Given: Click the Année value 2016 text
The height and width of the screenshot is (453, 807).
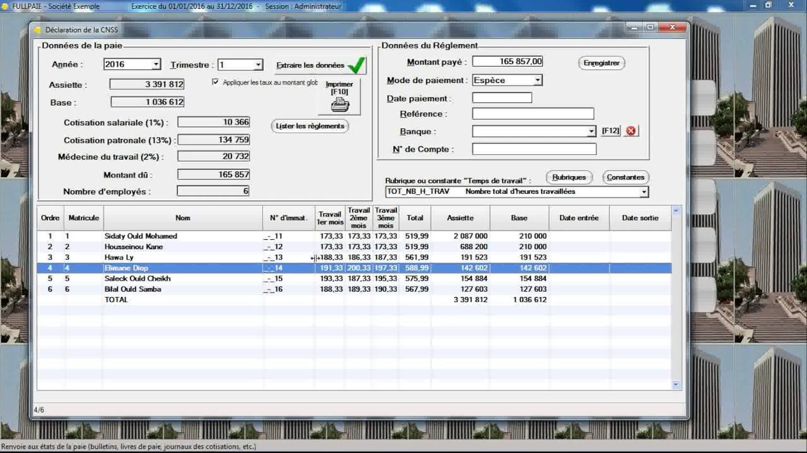Looking at the screenshot, I should (115, 64).
